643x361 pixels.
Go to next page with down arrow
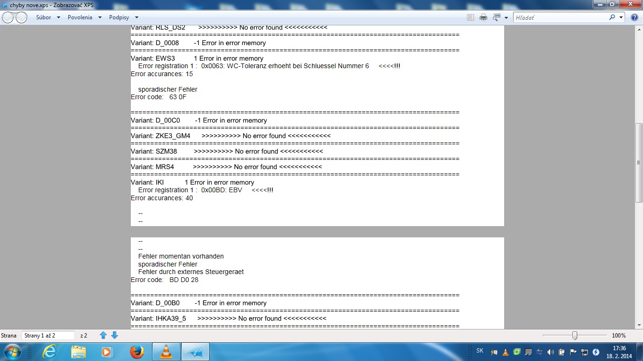(x=114, y=335)
